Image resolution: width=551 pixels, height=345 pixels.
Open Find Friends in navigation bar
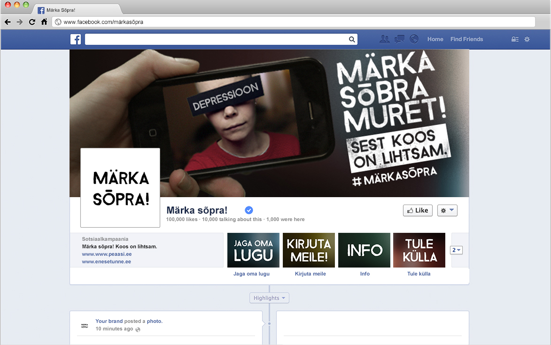click(x=466, y=39)
